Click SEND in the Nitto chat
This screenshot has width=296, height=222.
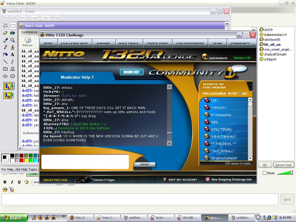pos(145,164)
